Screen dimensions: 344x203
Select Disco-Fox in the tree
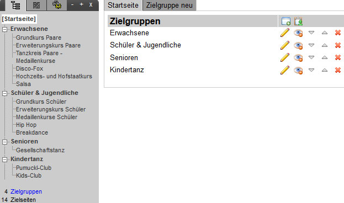coord(30,68)
